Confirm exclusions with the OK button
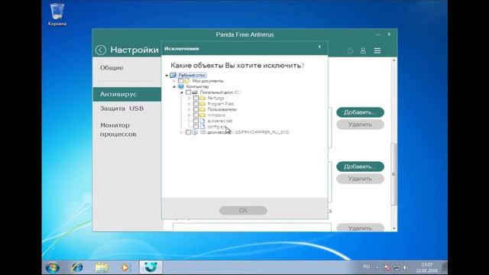Viewport: 489px width, 275px height. [243, 211]
